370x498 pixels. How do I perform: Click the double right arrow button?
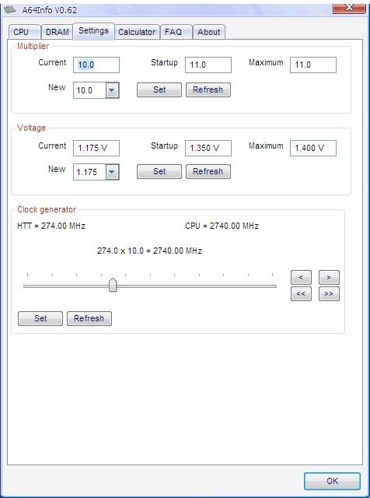pos(329,294)
